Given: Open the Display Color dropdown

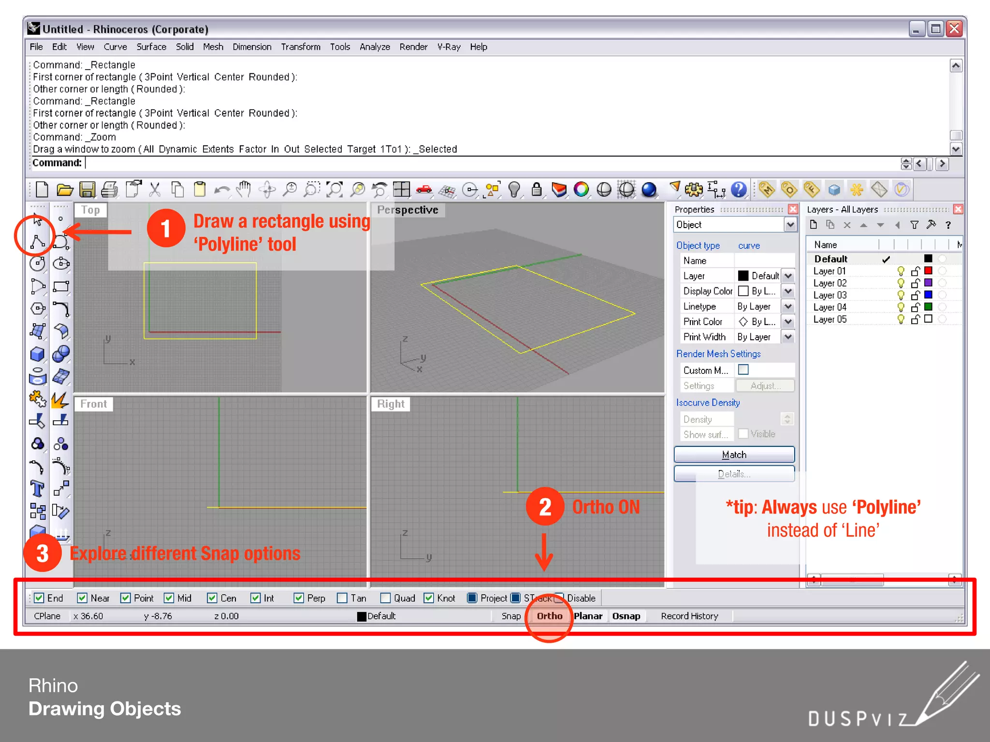Looking at the screenshot, I should tap(788, 291).
